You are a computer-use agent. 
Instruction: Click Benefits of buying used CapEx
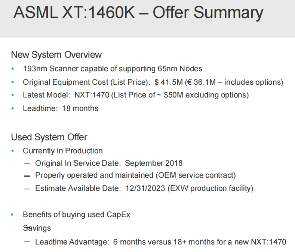click(x=76, y=214)
